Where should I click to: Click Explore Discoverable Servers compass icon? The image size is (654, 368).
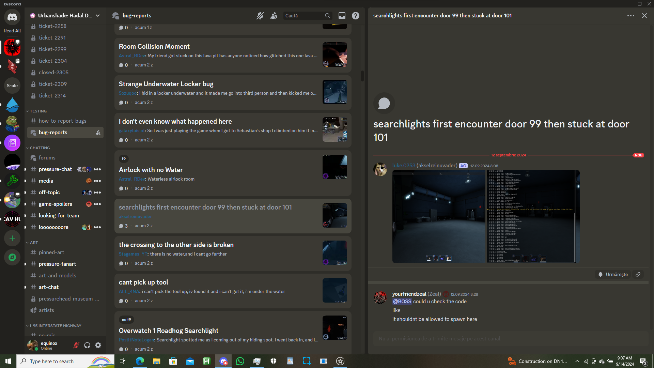[12, 257]
